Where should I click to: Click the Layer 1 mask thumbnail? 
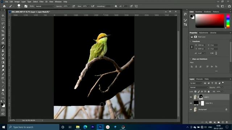click(x=201, y=97)
